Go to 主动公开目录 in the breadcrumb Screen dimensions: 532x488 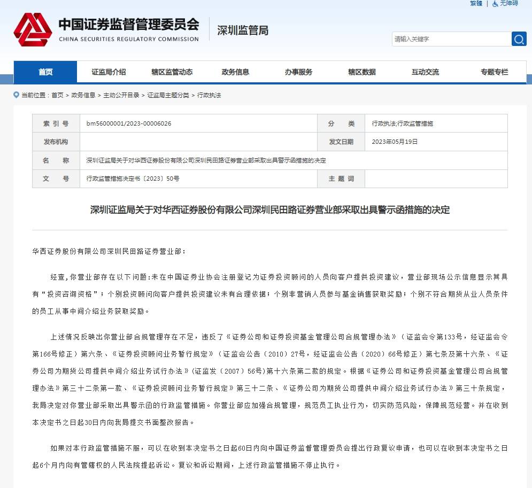pos(121,95)
